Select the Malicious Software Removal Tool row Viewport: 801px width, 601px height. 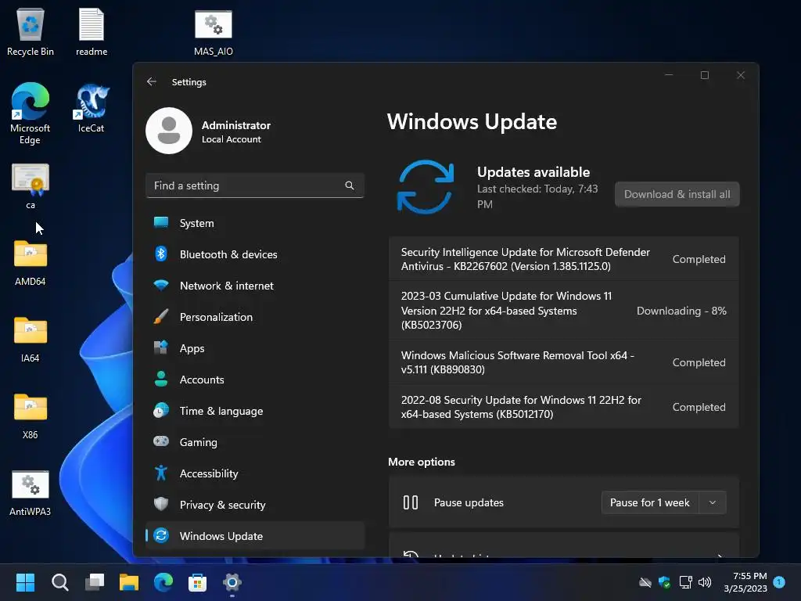(563, 362)
